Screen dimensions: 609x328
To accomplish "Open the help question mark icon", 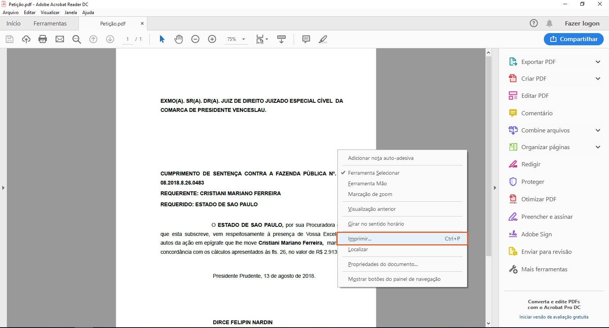I will [x=534, y=23].
